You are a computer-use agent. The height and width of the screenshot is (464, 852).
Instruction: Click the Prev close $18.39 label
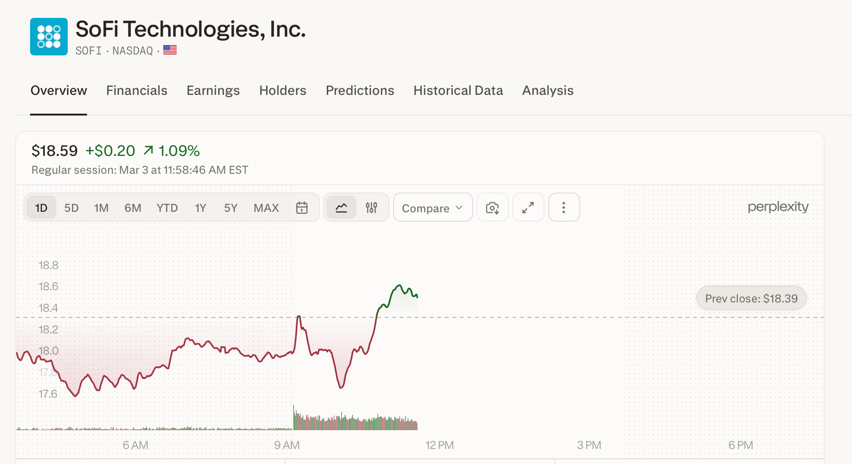point(751,298)
